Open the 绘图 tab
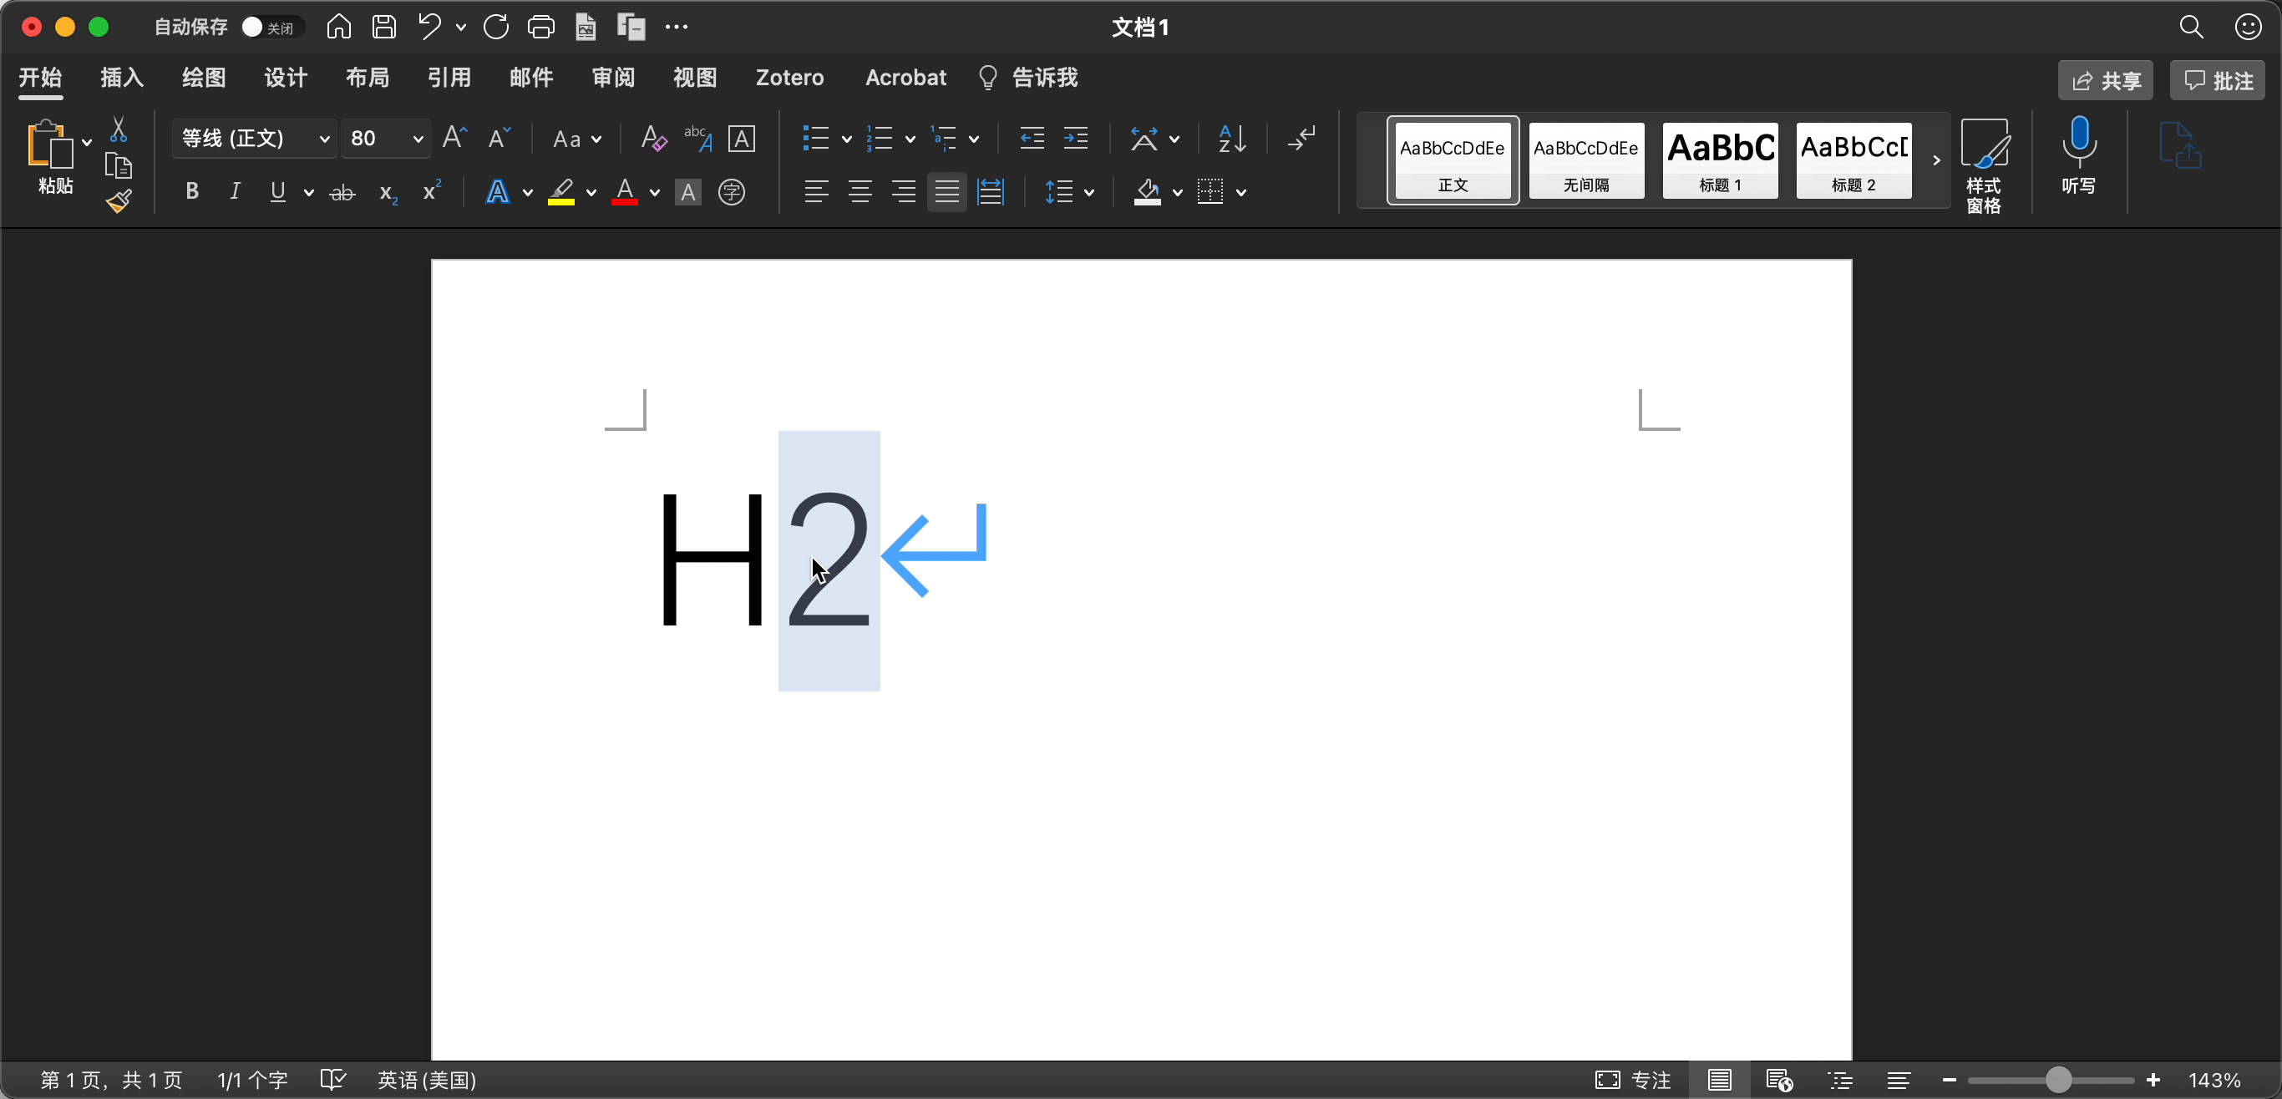This screenshot has height=1099, width=2282. pyautogui.click(x=204, y=78)
